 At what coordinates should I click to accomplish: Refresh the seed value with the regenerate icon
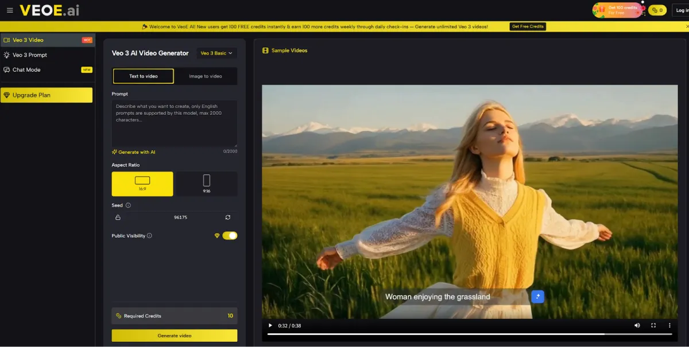[x=228, y=217]
